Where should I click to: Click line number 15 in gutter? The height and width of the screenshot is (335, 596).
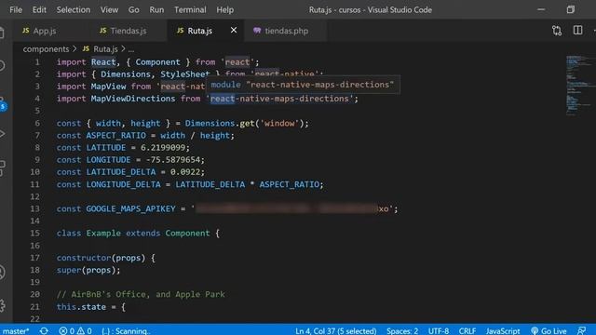34,234
